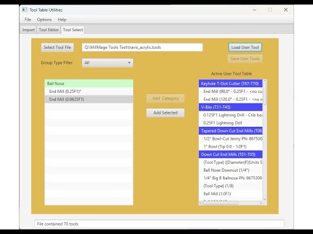Click the status bar message field
This screenshot has height=234, width=313.
coord(159,224)
